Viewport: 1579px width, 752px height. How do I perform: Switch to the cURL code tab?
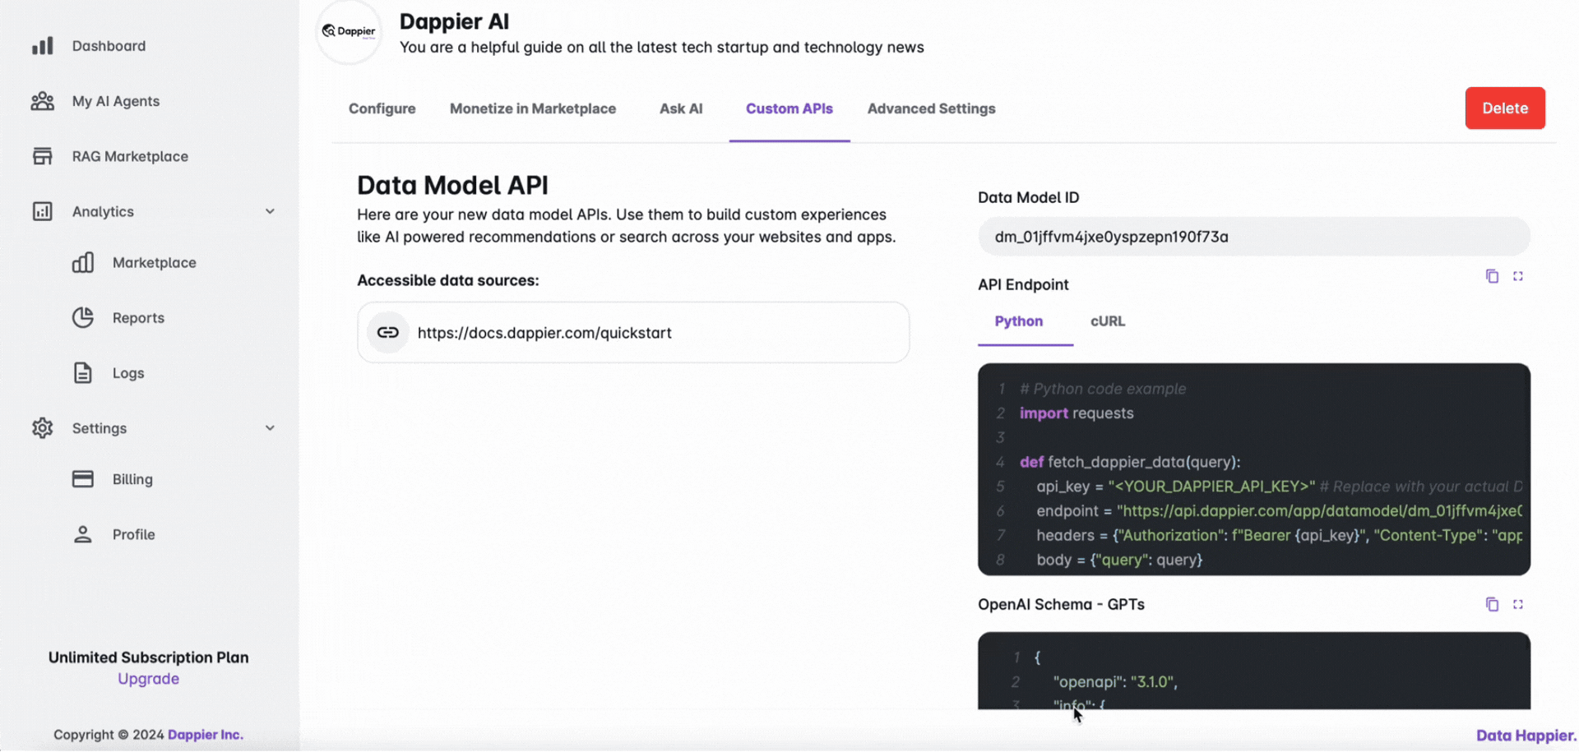pyautogui.click(x=1108, y=321)
